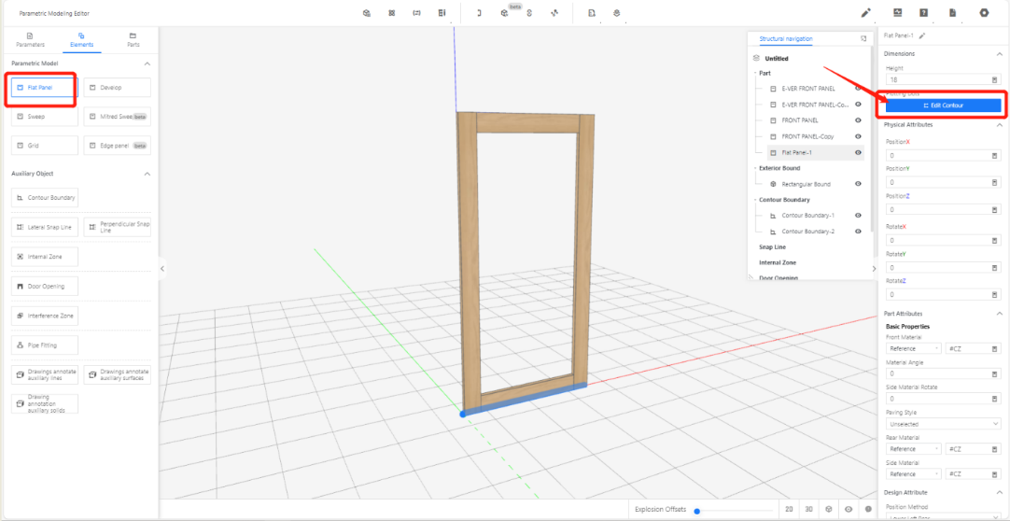Screen dimensions: 1010x521
Task: Click the Edit Contour button
Action: point(942,106)
